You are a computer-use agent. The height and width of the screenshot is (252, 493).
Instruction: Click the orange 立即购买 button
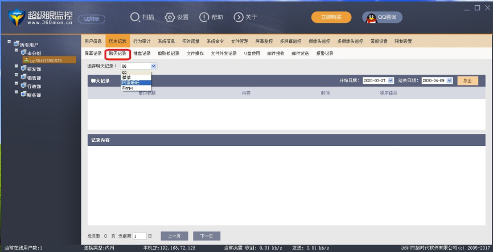tap(331, 17)
